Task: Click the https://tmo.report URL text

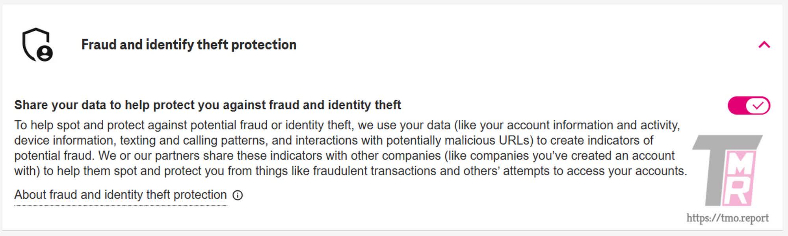Action: [x=727, y=218]
